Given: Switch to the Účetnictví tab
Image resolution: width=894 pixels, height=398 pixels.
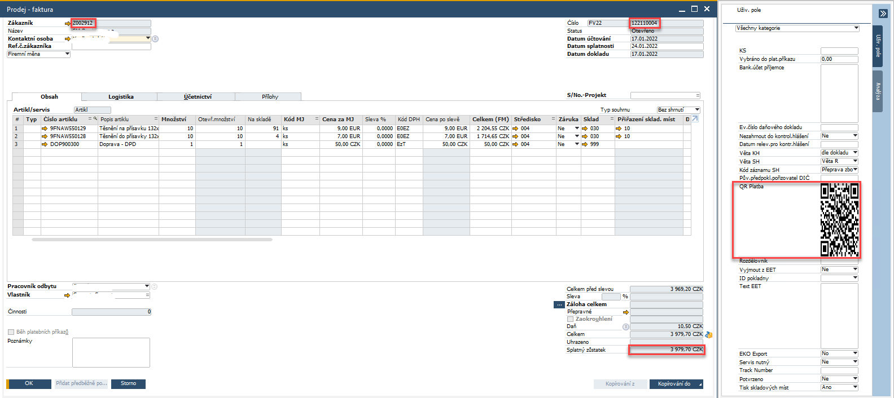Looking at the screenshot, I should pyautogui.click(x=197, y=97).
